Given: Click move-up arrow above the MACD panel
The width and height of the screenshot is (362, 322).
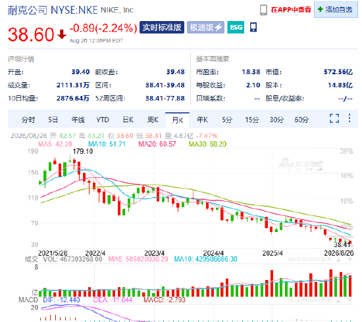Looking at the screenshot, I should point(338,300).
